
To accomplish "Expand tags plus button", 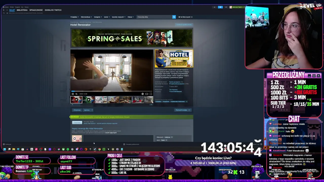I will (x=187, y=102).
